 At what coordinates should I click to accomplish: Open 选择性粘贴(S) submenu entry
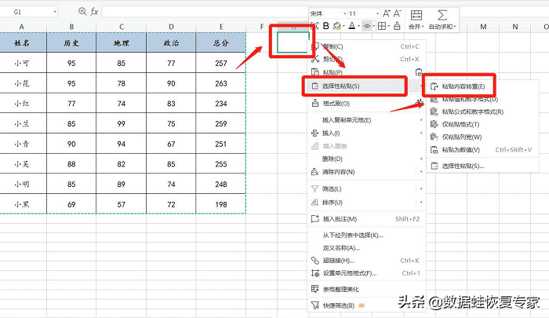[366, 86]
